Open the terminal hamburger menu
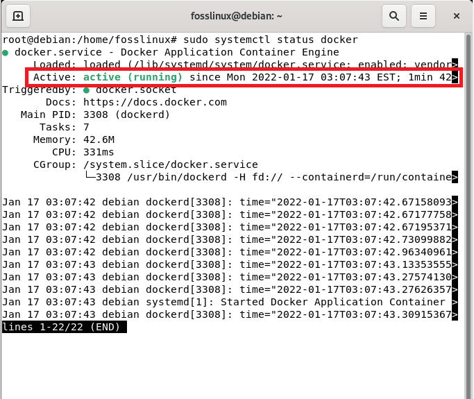The height and width of the screenshot is (399, 474). [423, 16]
